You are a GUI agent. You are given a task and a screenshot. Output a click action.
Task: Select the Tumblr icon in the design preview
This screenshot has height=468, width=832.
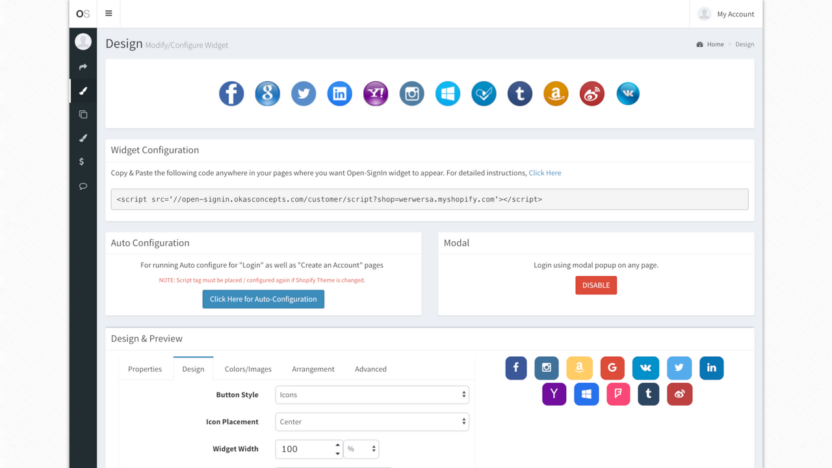point(648,394)
